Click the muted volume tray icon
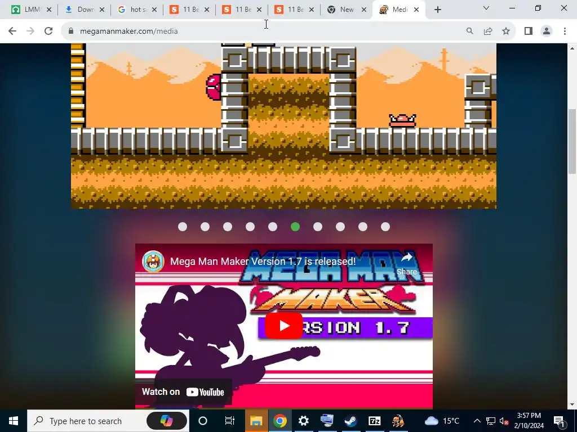This screenshot has height=432, width=577. [504, 421]
